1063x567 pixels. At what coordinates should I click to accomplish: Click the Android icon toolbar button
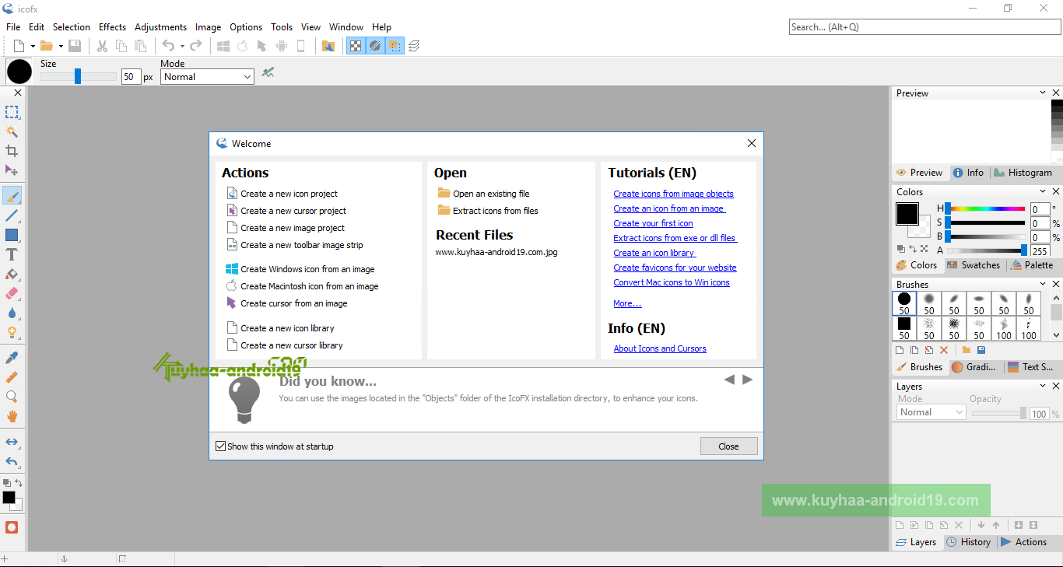click(282, 46)
